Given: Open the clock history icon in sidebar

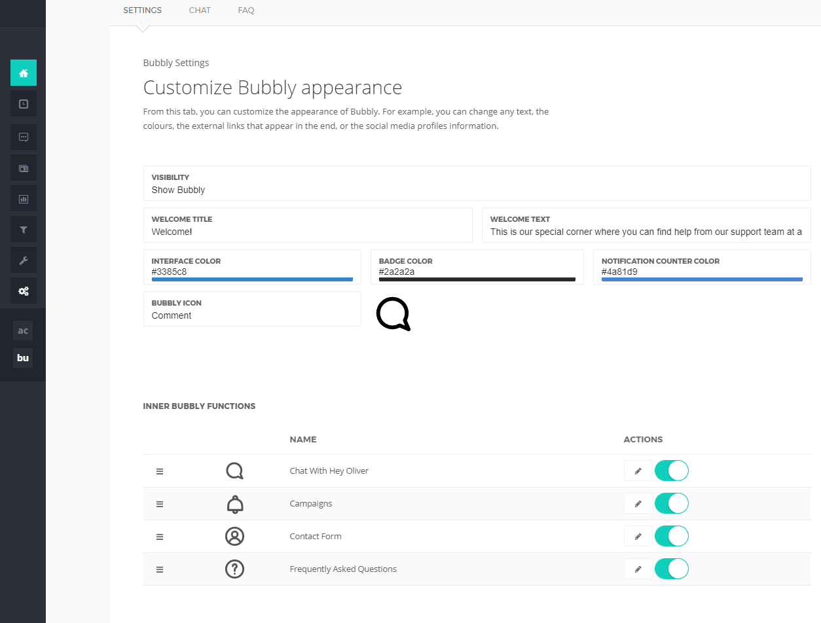Looking at the screenshot, I should click(24, 104).
